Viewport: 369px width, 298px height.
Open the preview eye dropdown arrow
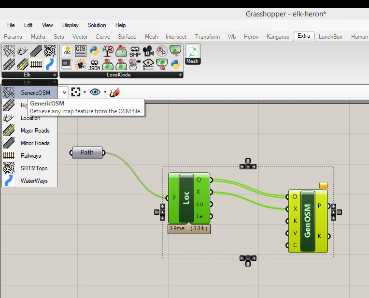(105, 92)
